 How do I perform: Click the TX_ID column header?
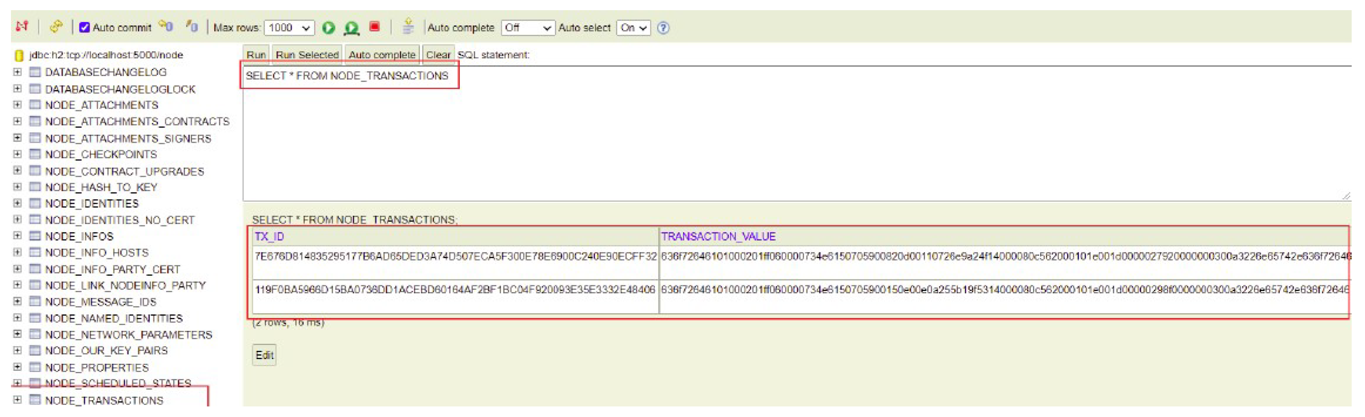269,237
